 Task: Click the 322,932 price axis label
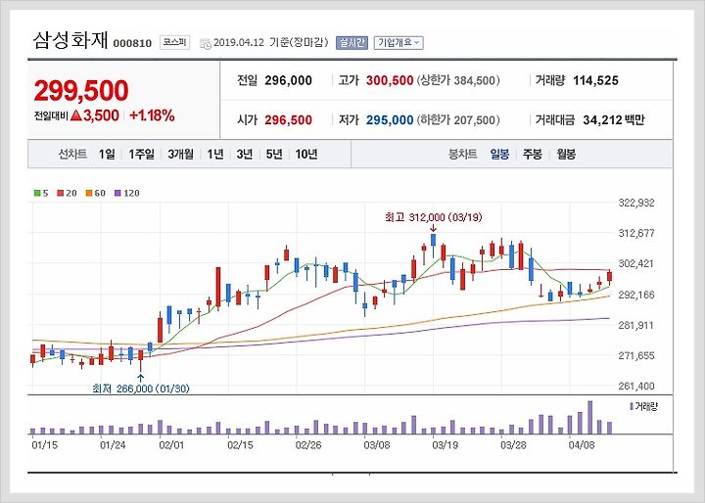[x=636, y=204]
